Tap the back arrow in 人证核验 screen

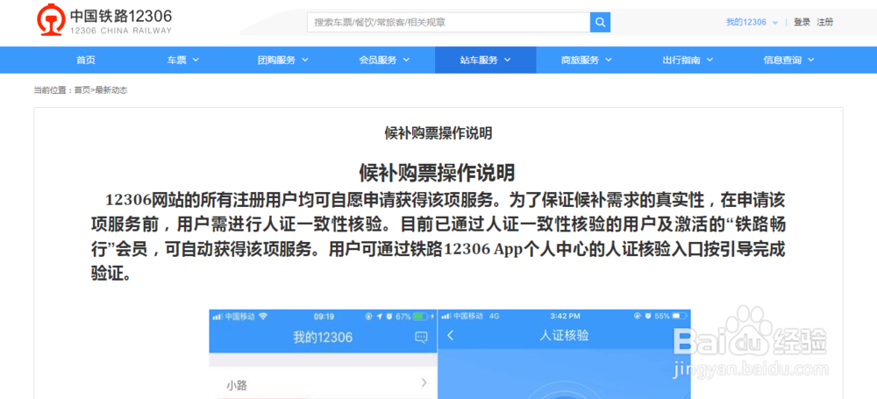click(x=451, y=336)
